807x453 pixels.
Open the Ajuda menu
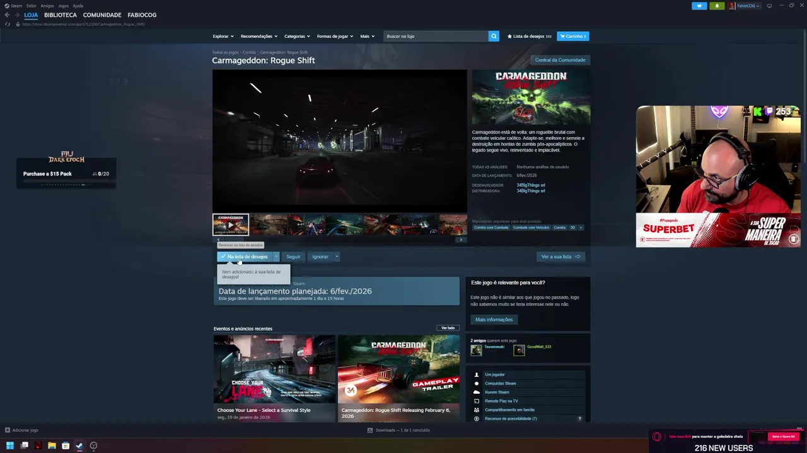[78, 6]
